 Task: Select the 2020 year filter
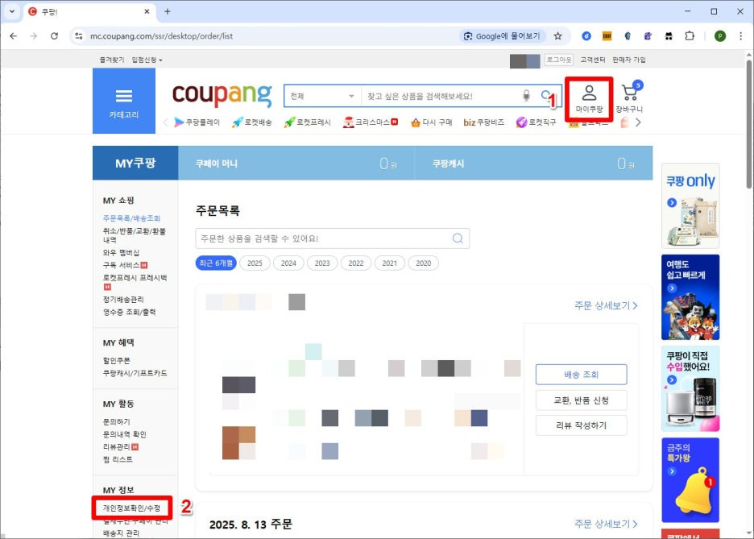tap(423, 263)
